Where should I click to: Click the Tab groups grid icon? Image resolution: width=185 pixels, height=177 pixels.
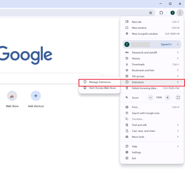point(127,76)
